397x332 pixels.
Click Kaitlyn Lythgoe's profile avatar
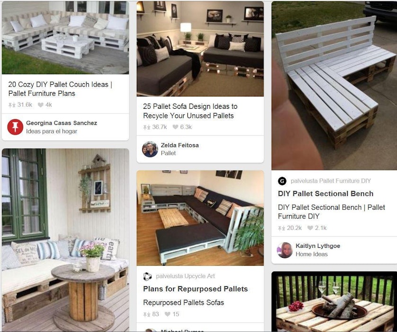[x=285, y=250]
